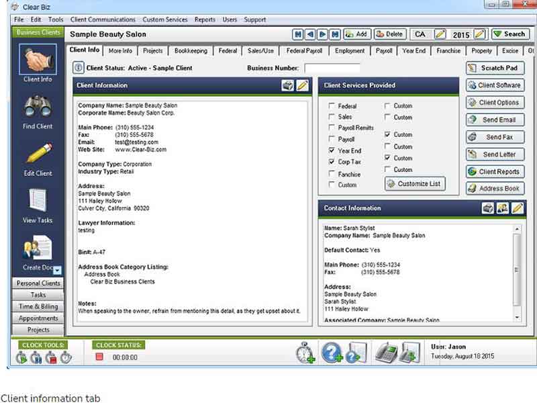Expand the Create Doc dropdown arrow
537x403 pixels.
coord(57,271)
